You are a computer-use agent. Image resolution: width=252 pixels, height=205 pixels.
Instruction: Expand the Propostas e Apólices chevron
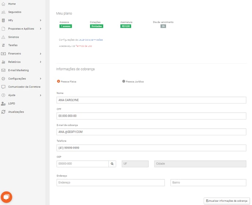[41, 29]
